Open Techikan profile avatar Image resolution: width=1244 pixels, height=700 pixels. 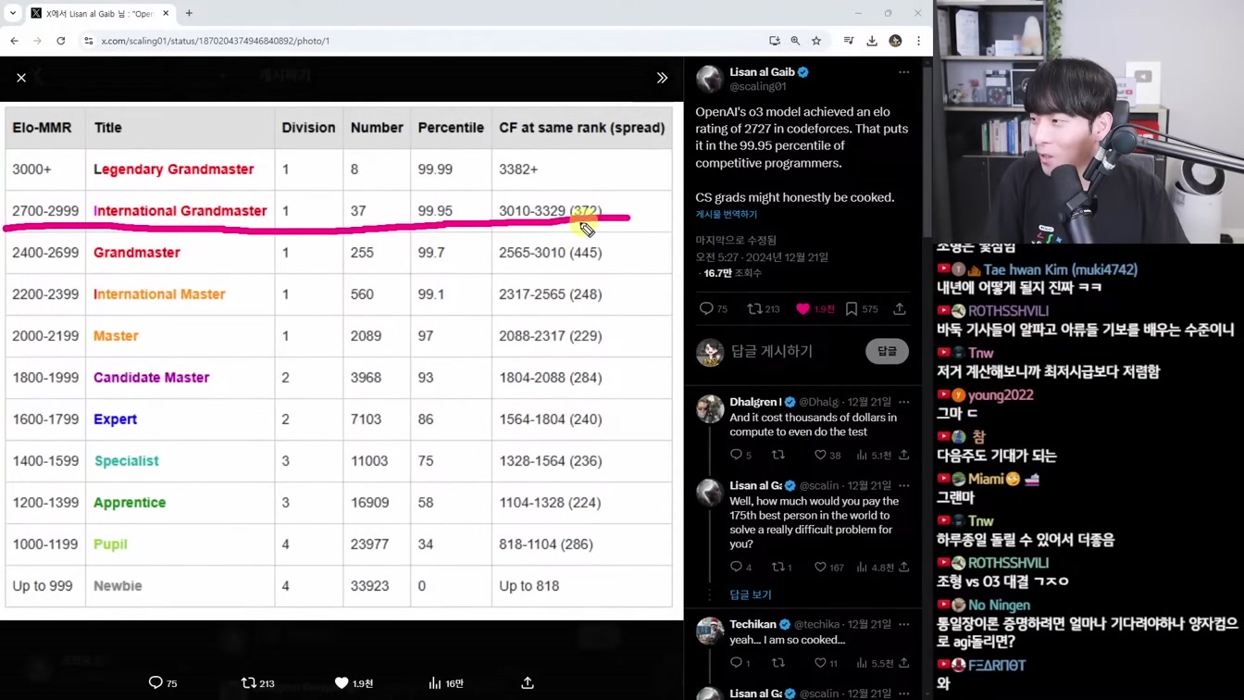coord(710,631)
